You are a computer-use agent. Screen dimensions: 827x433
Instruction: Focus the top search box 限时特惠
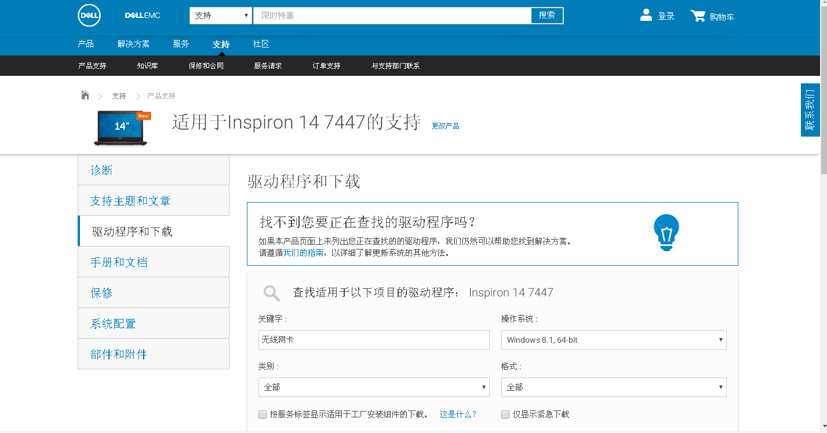392,16
